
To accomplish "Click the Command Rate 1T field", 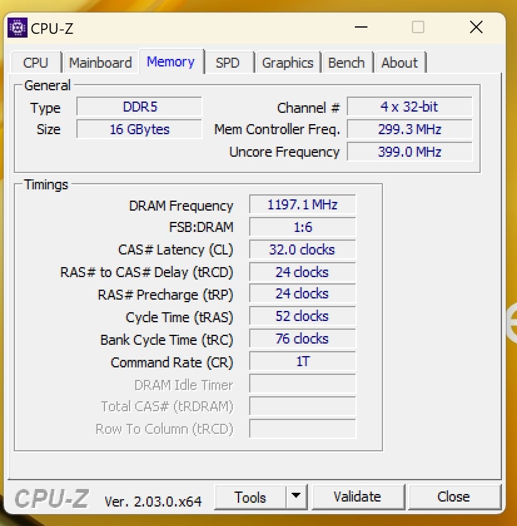I will coord(302,362).
